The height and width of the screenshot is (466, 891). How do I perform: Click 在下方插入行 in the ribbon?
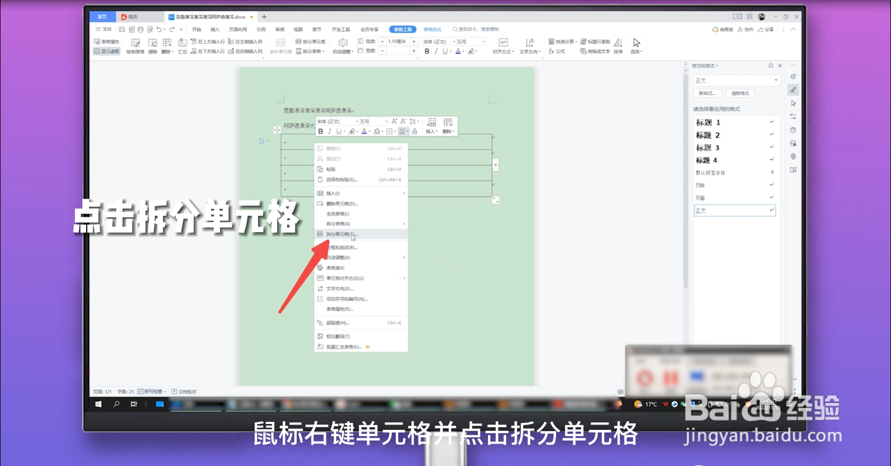(208, 52)
